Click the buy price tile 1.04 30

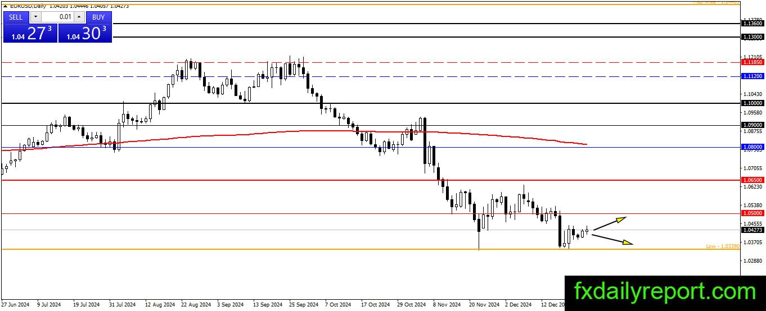pyautogui.click(x=85, y=33)
